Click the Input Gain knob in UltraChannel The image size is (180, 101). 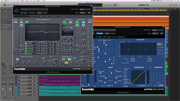15,51
